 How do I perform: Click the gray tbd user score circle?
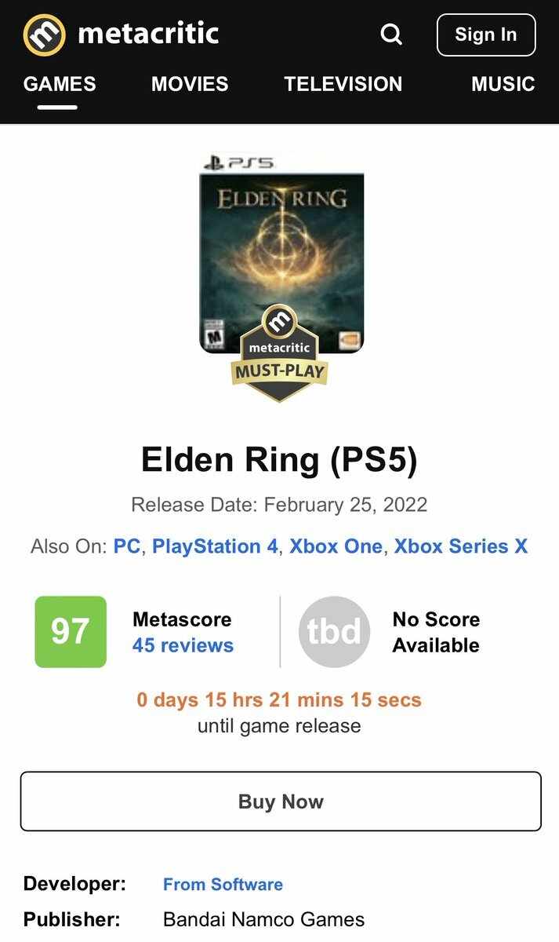[334, 632]
